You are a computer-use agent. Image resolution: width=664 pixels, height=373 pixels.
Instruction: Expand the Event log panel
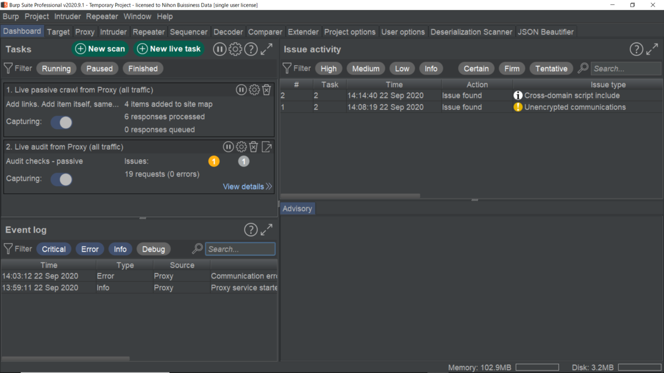(267, 230)
